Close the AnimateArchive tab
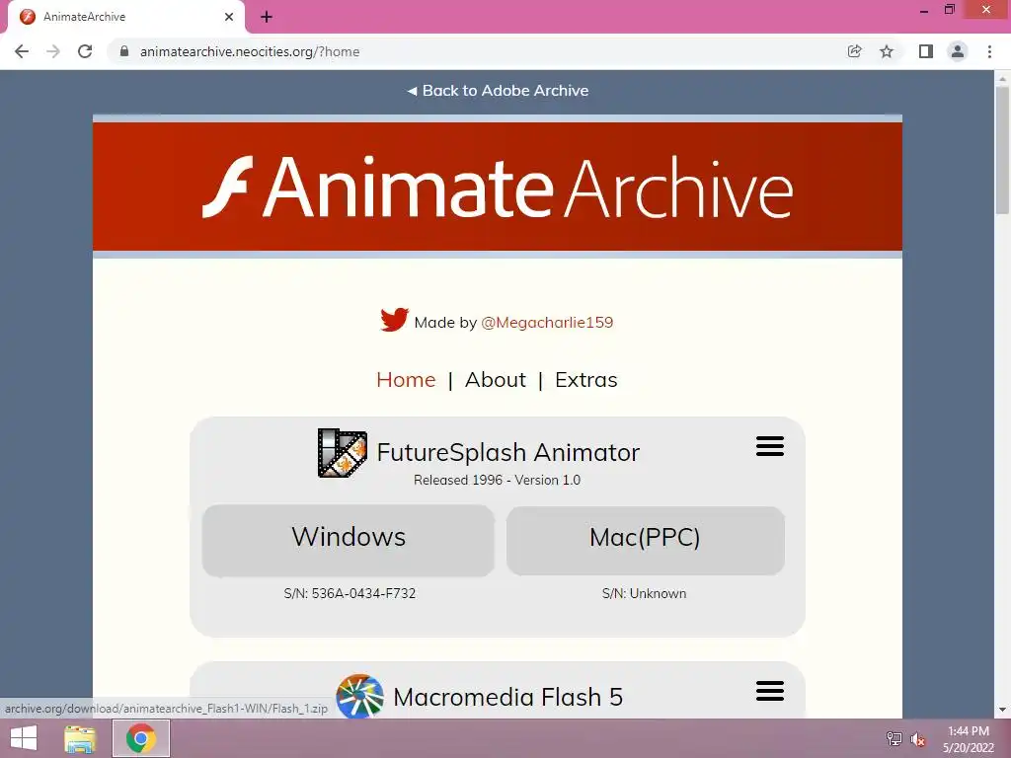1011x758 pixels. pos(229,17)
